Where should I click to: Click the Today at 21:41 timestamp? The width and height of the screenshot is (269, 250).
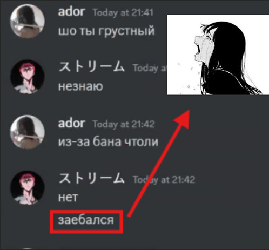click(123, 13)
